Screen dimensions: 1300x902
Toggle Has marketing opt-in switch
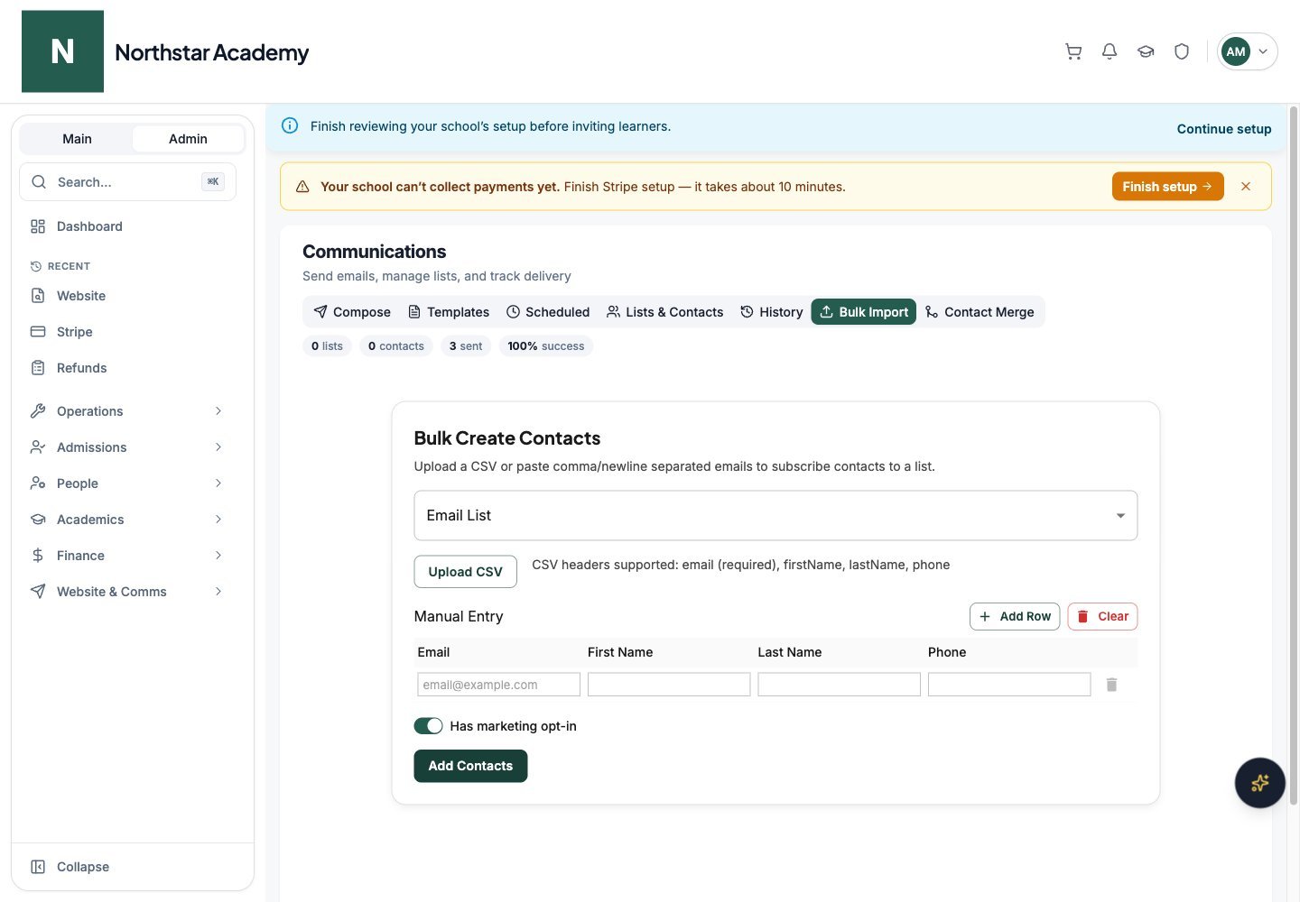(x=428, y=726)
